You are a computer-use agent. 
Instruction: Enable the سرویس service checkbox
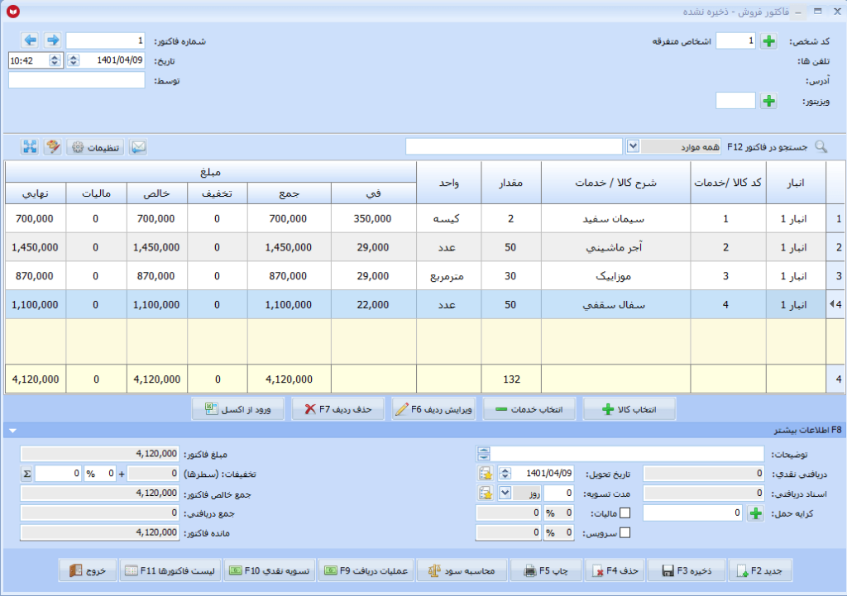point(625,533)
